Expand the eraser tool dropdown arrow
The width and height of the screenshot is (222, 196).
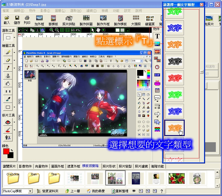pyautogui.click(x=14, y=60)
